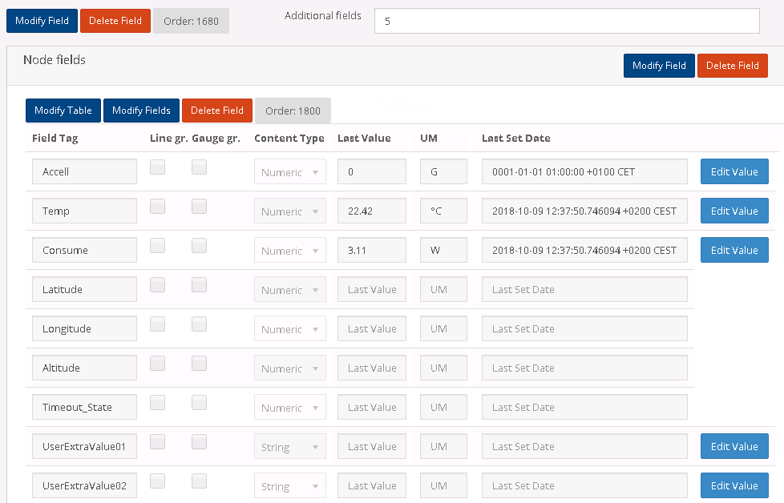Tick Gauge gr. checkbox for Latitude row
Screen dimensions: 784x503
coord(199,284)
